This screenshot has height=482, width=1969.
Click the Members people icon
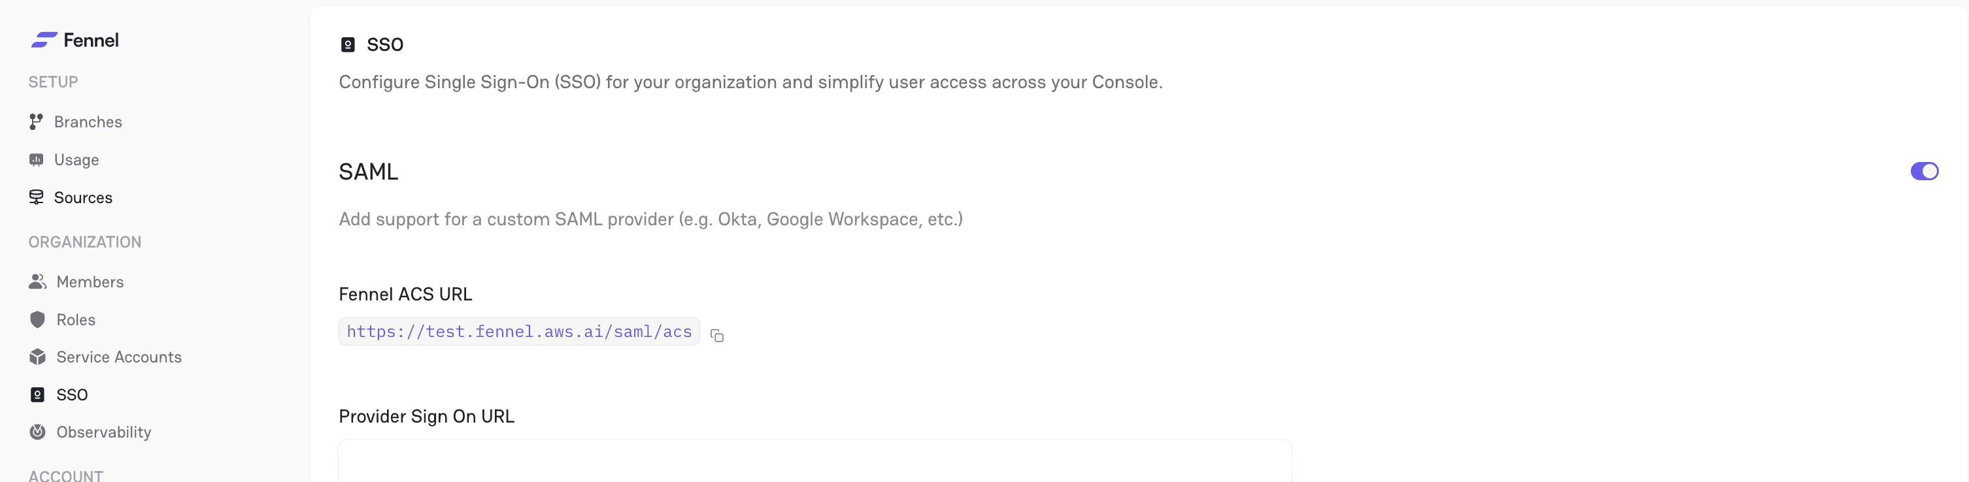(37, 282)
